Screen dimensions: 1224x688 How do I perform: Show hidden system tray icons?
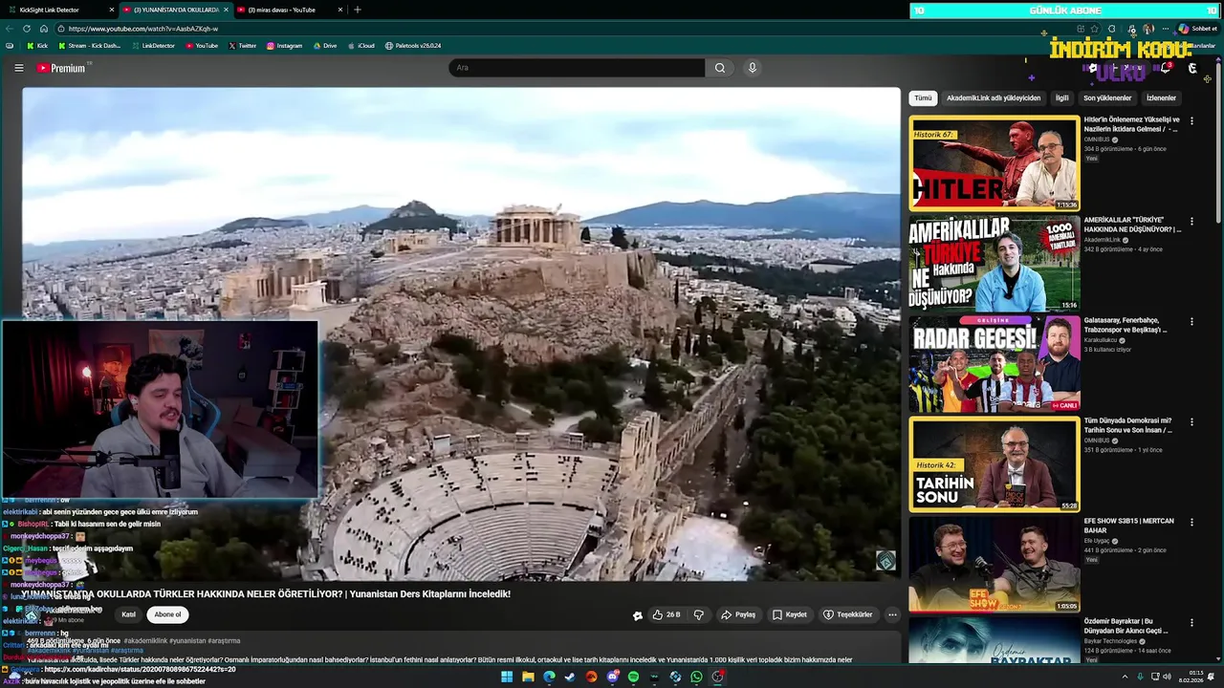(x=1125, y=677)
